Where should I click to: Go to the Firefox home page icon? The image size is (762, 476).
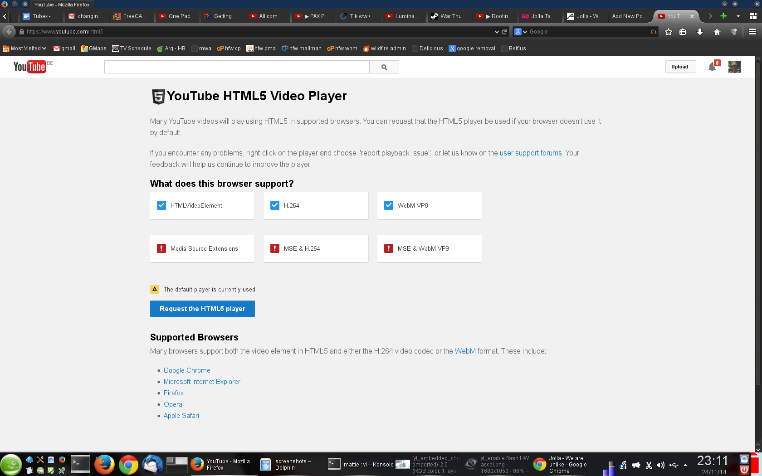tap(717, 32)
